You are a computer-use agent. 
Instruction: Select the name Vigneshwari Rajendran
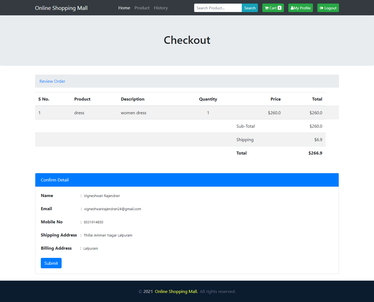[x=102, y=196]
